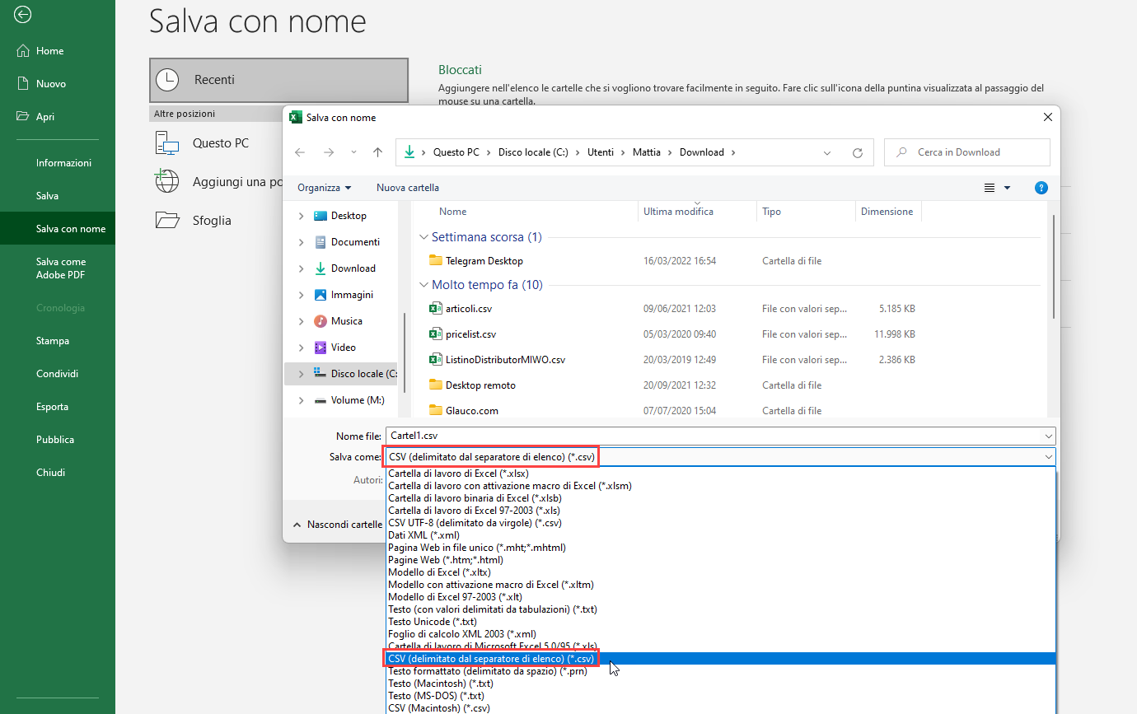The height and width of the screenshot is (714, 1137).
Task: Click the search magnifier in Cerca in Download
Action: 902,152
